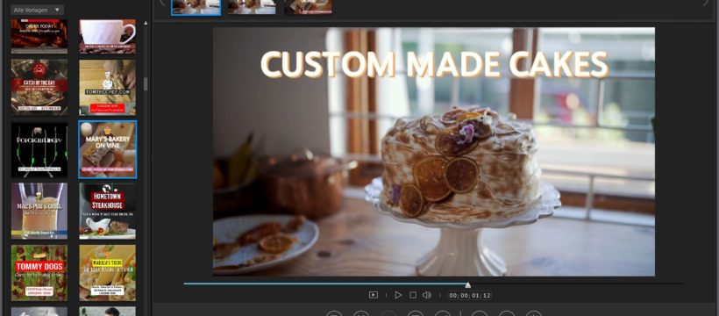Screen dimensions: 719x316
Task: Open the Alle Vorlagen dropdown
Action: [37, 10]
